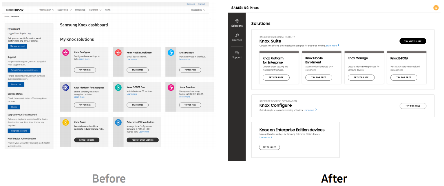Click the Home breadcrumb link

tap(7, 16)
